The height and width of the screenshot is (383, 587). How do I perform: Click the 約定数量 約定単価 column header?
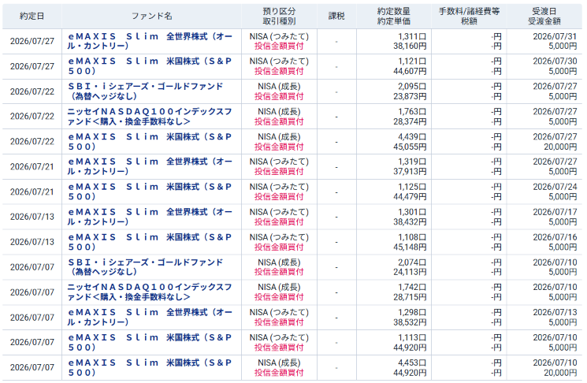coord(393,16)
